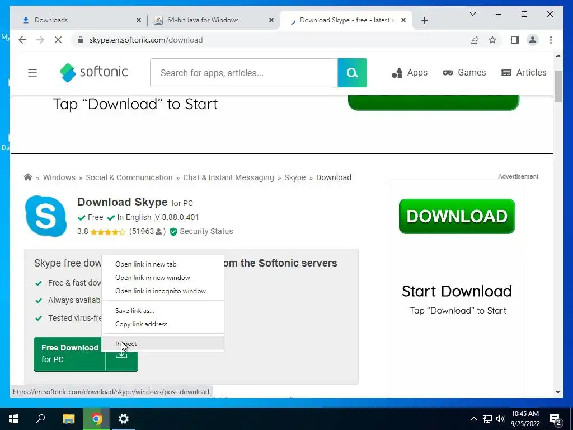Open the tab search dropdown chevron
Image resolution: width=573 pixels, height=430 pixels.
[473, 14]
